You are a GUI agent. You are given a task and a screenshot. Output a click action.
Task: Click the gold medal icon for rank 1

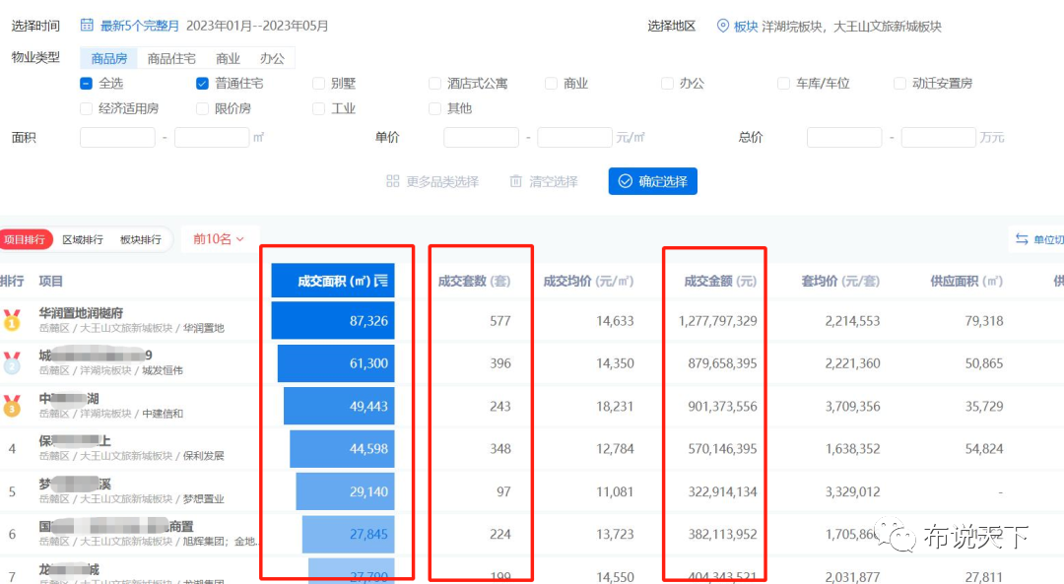(x=12, y=321)
